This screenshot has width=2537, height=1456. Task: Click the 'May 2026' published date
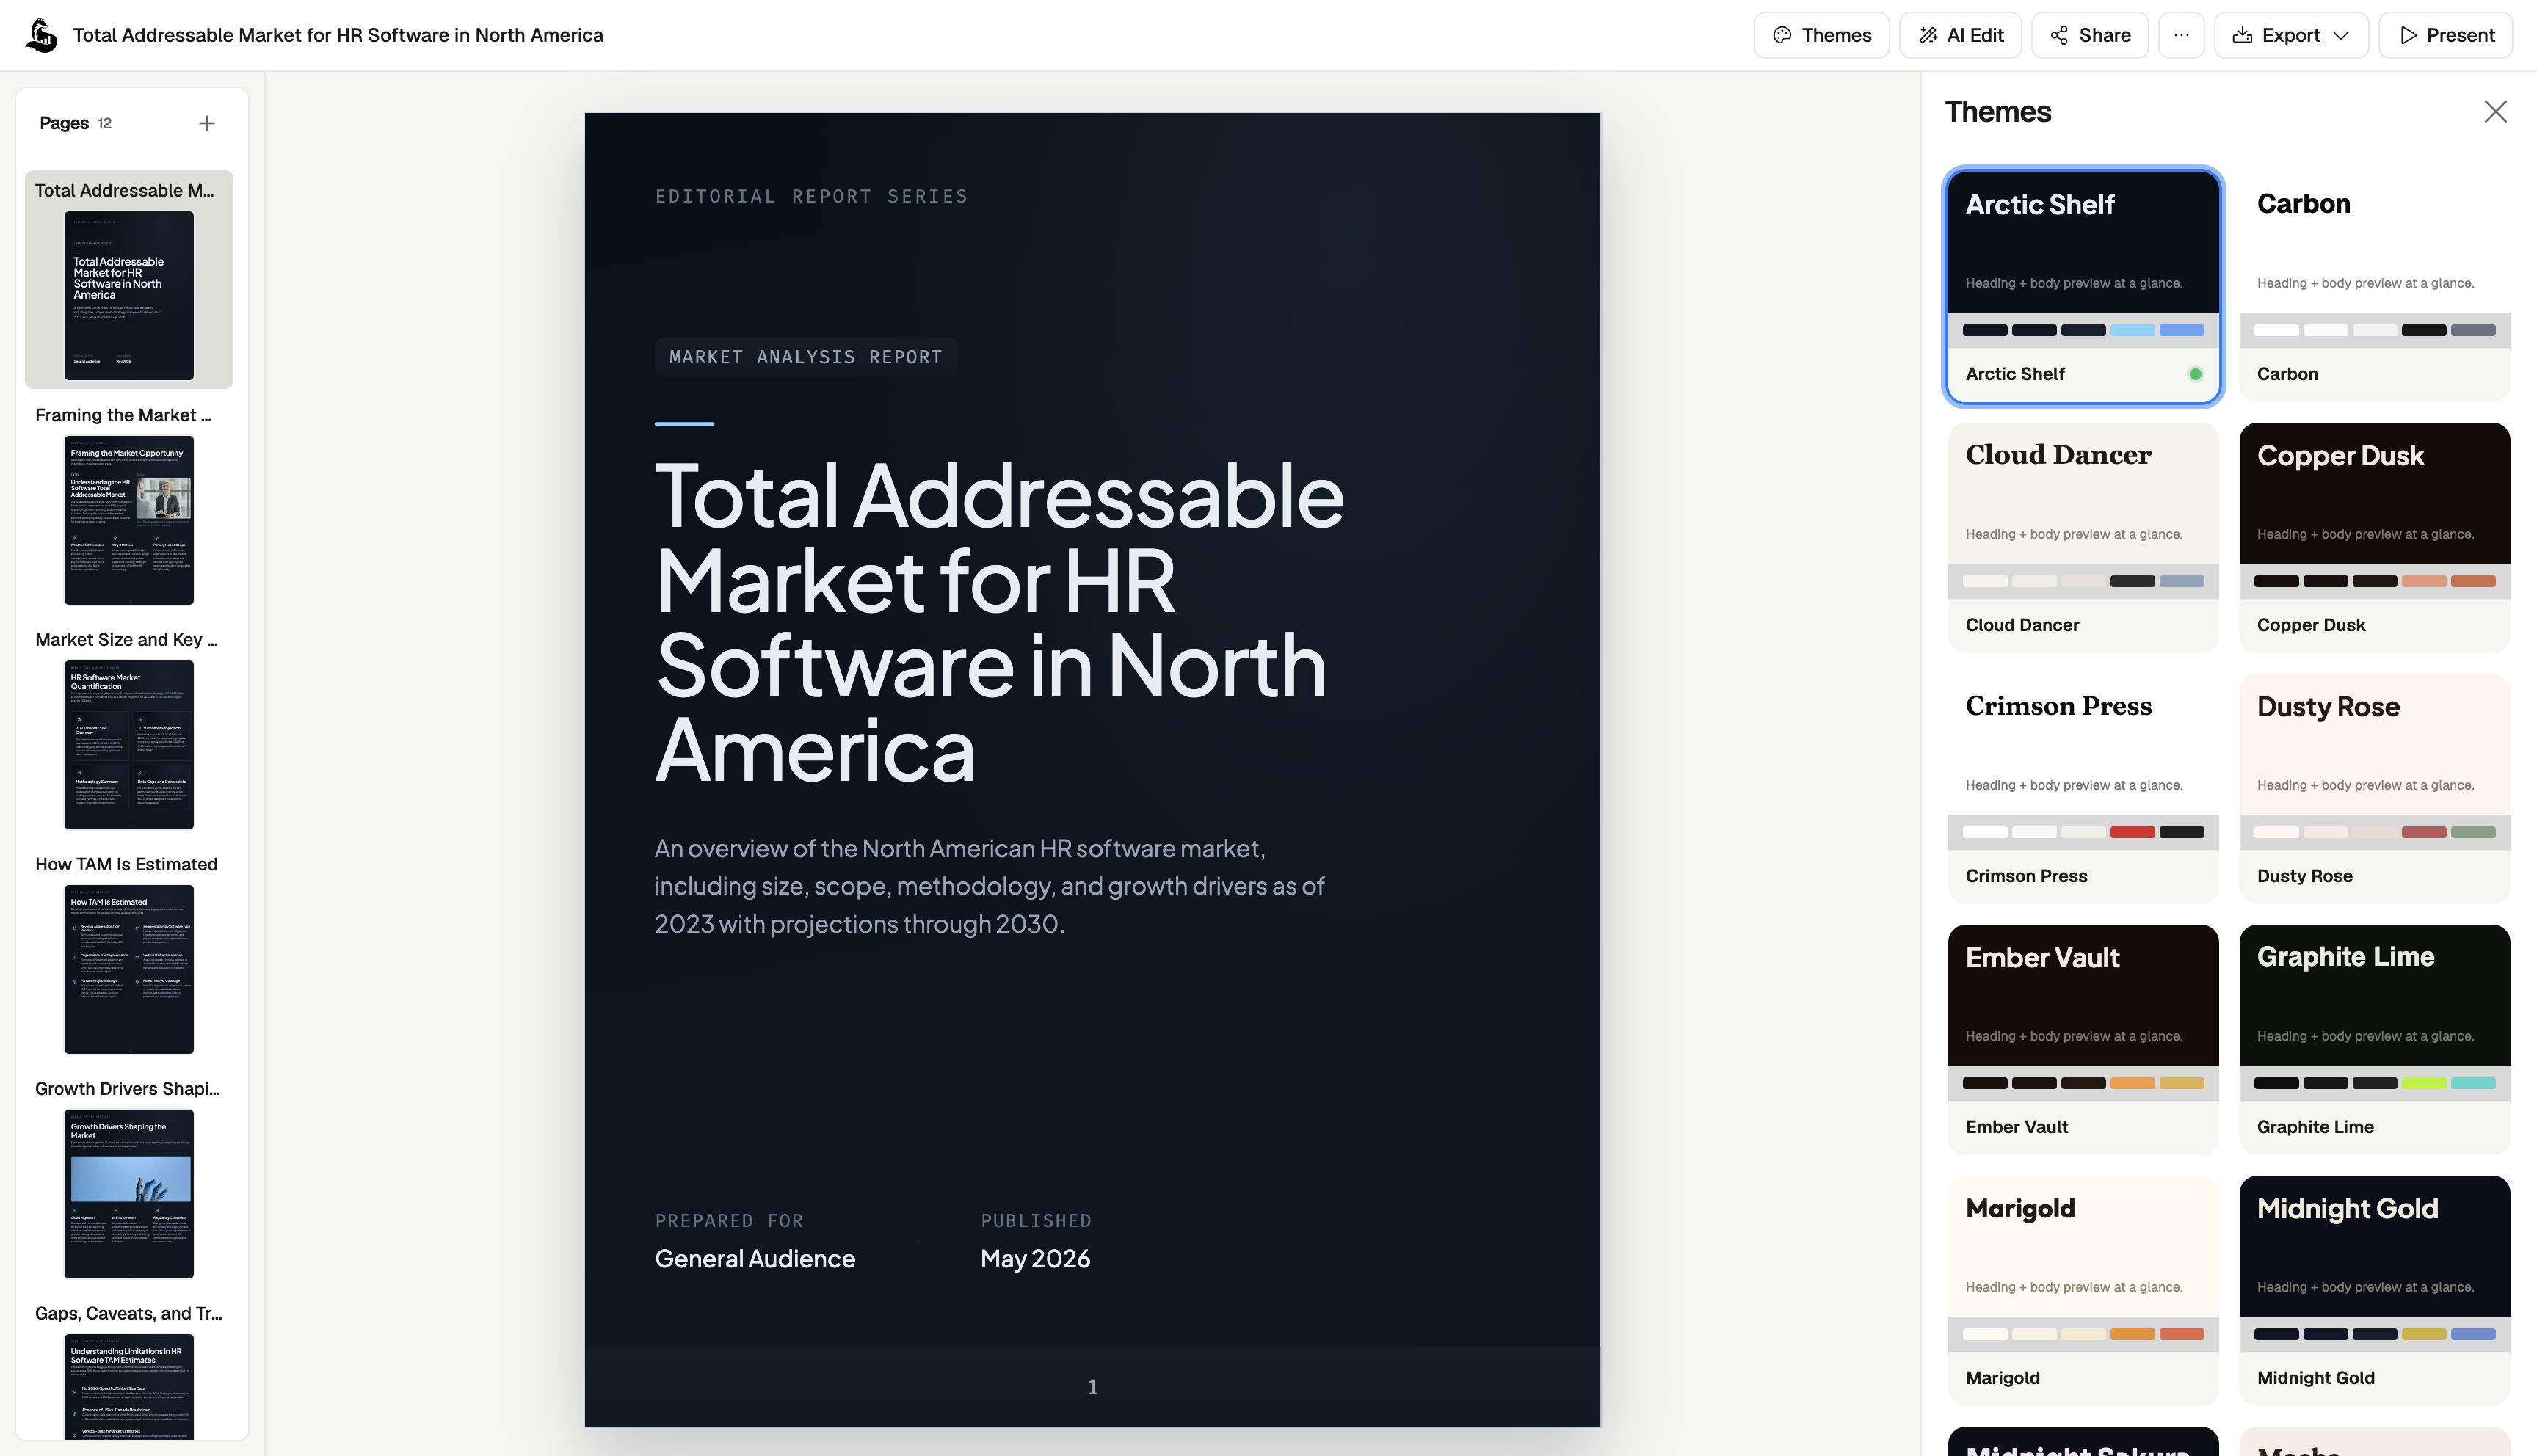click(x=1035, y=1258)
